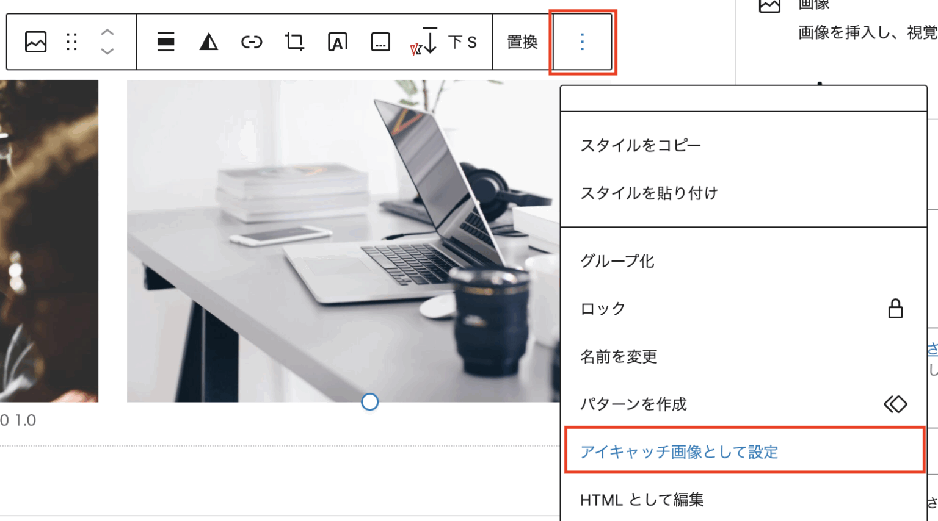Open the duotone filter picker
This screenshot has height=521, width=938.
[208, 41]
